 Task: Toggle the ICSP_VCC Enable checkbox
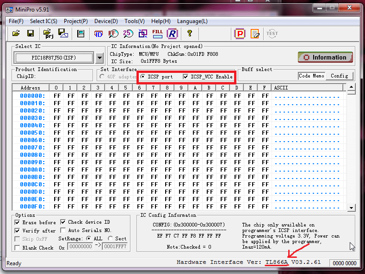(x=186, y=77)
